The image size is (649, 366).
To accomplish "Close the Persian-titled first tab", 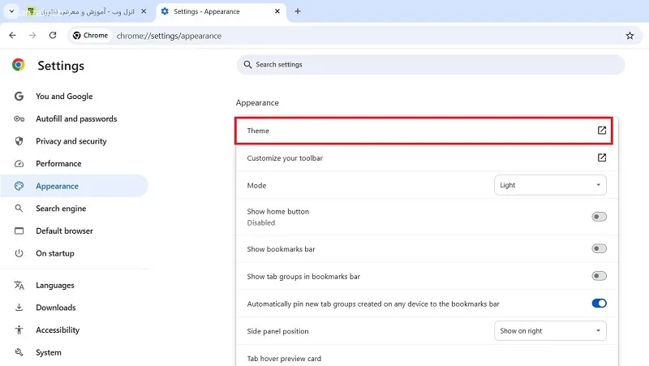I will [144, 11].
